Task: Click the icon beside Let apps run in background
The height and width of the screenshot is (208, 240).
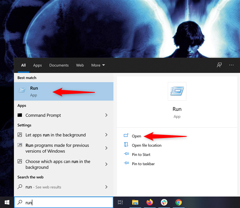Action: click(20, 135)
